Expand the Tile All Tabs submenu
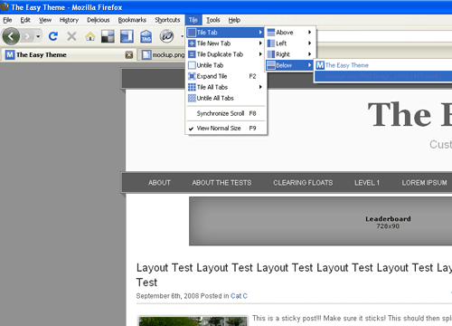 (225, 87)
